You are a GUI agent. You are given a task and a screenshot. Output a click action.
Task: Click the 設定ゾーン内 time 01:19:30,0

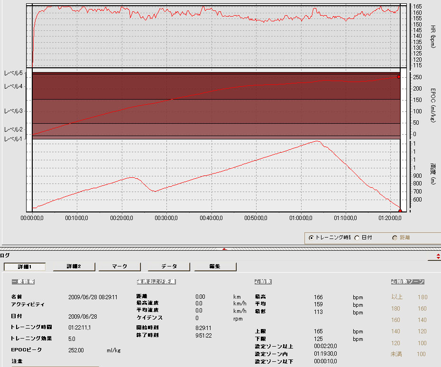coord(325,354)
